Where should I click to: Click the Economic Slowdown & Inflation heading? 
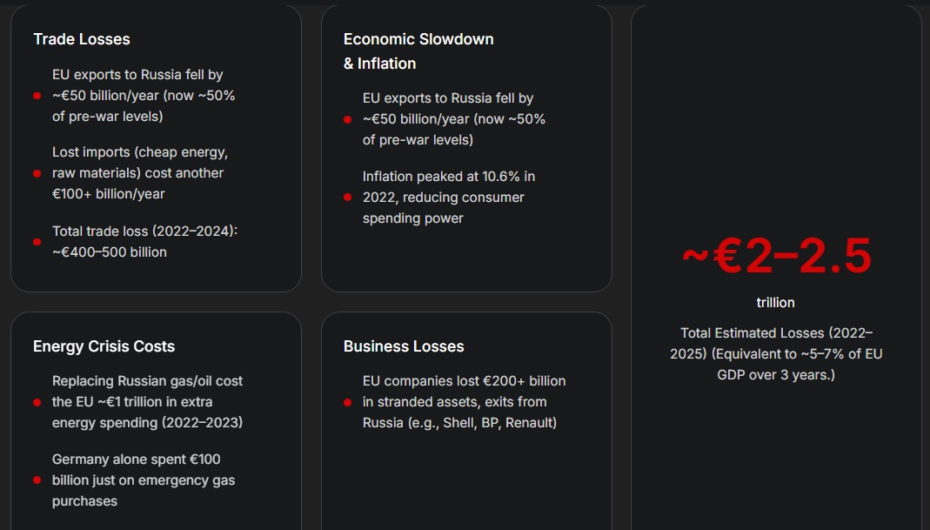click(x=418, y=51)
